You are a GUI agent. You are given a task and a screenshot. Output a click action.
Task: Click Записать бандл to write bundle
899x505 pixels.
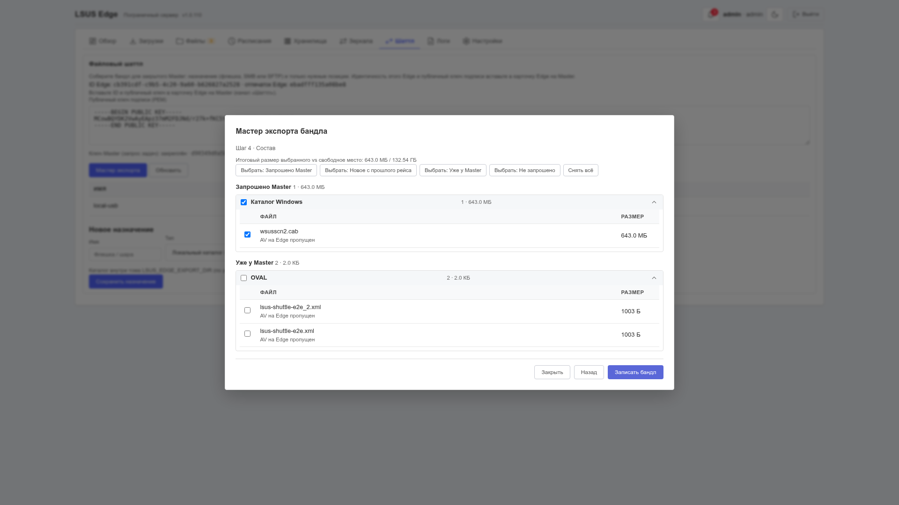point(635,372)
